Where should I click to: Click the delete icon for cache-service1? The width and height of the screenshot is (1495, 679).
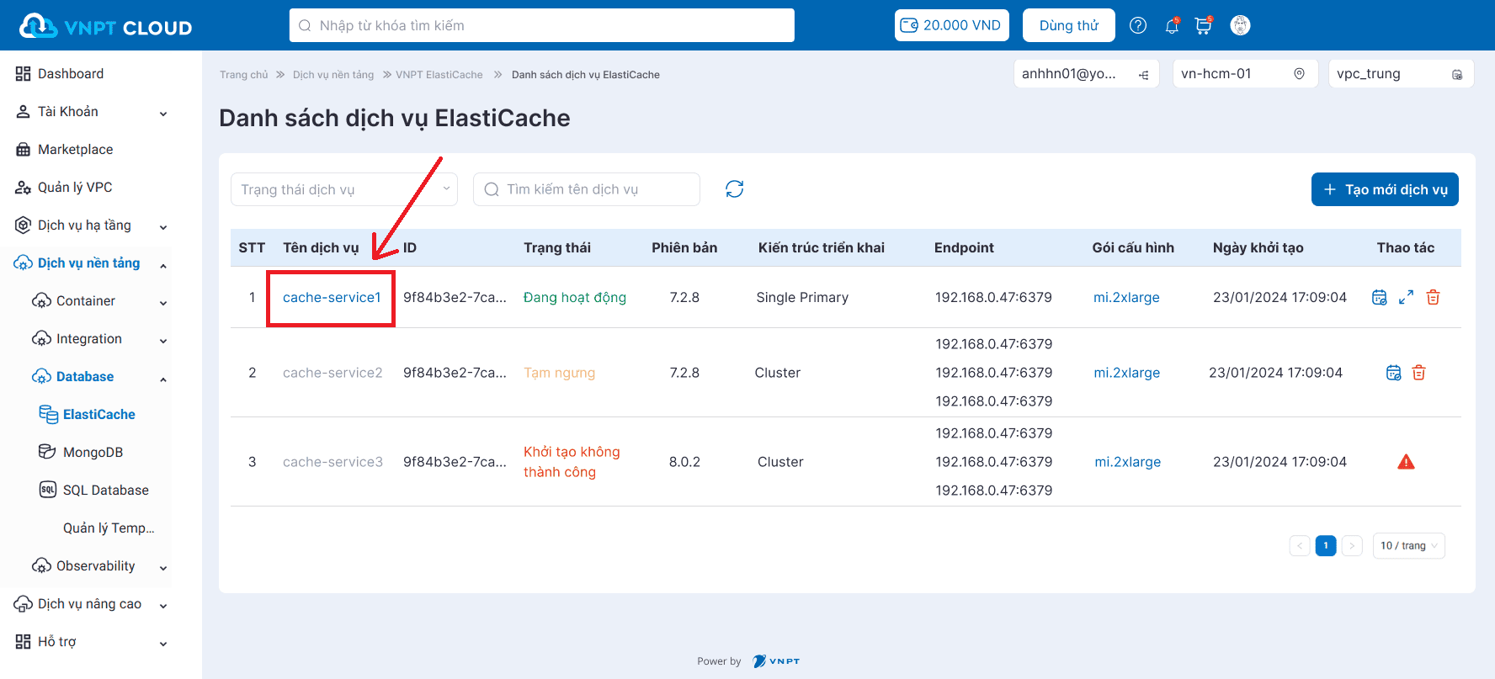click(x=1433, y=297)
